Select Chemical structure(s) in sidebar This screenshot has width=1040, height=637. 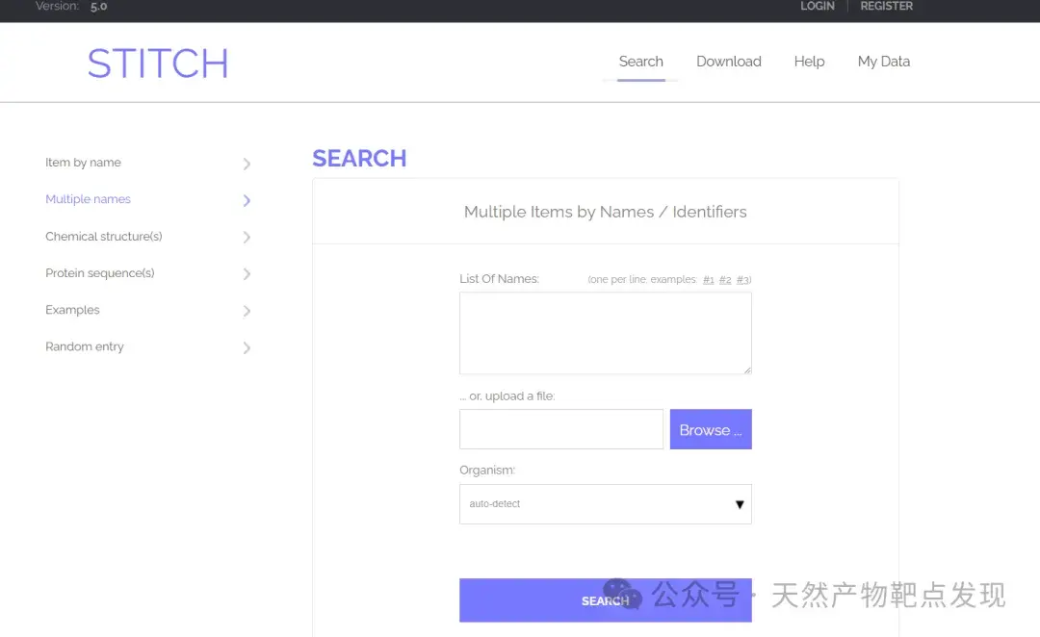tap(103, 236)
